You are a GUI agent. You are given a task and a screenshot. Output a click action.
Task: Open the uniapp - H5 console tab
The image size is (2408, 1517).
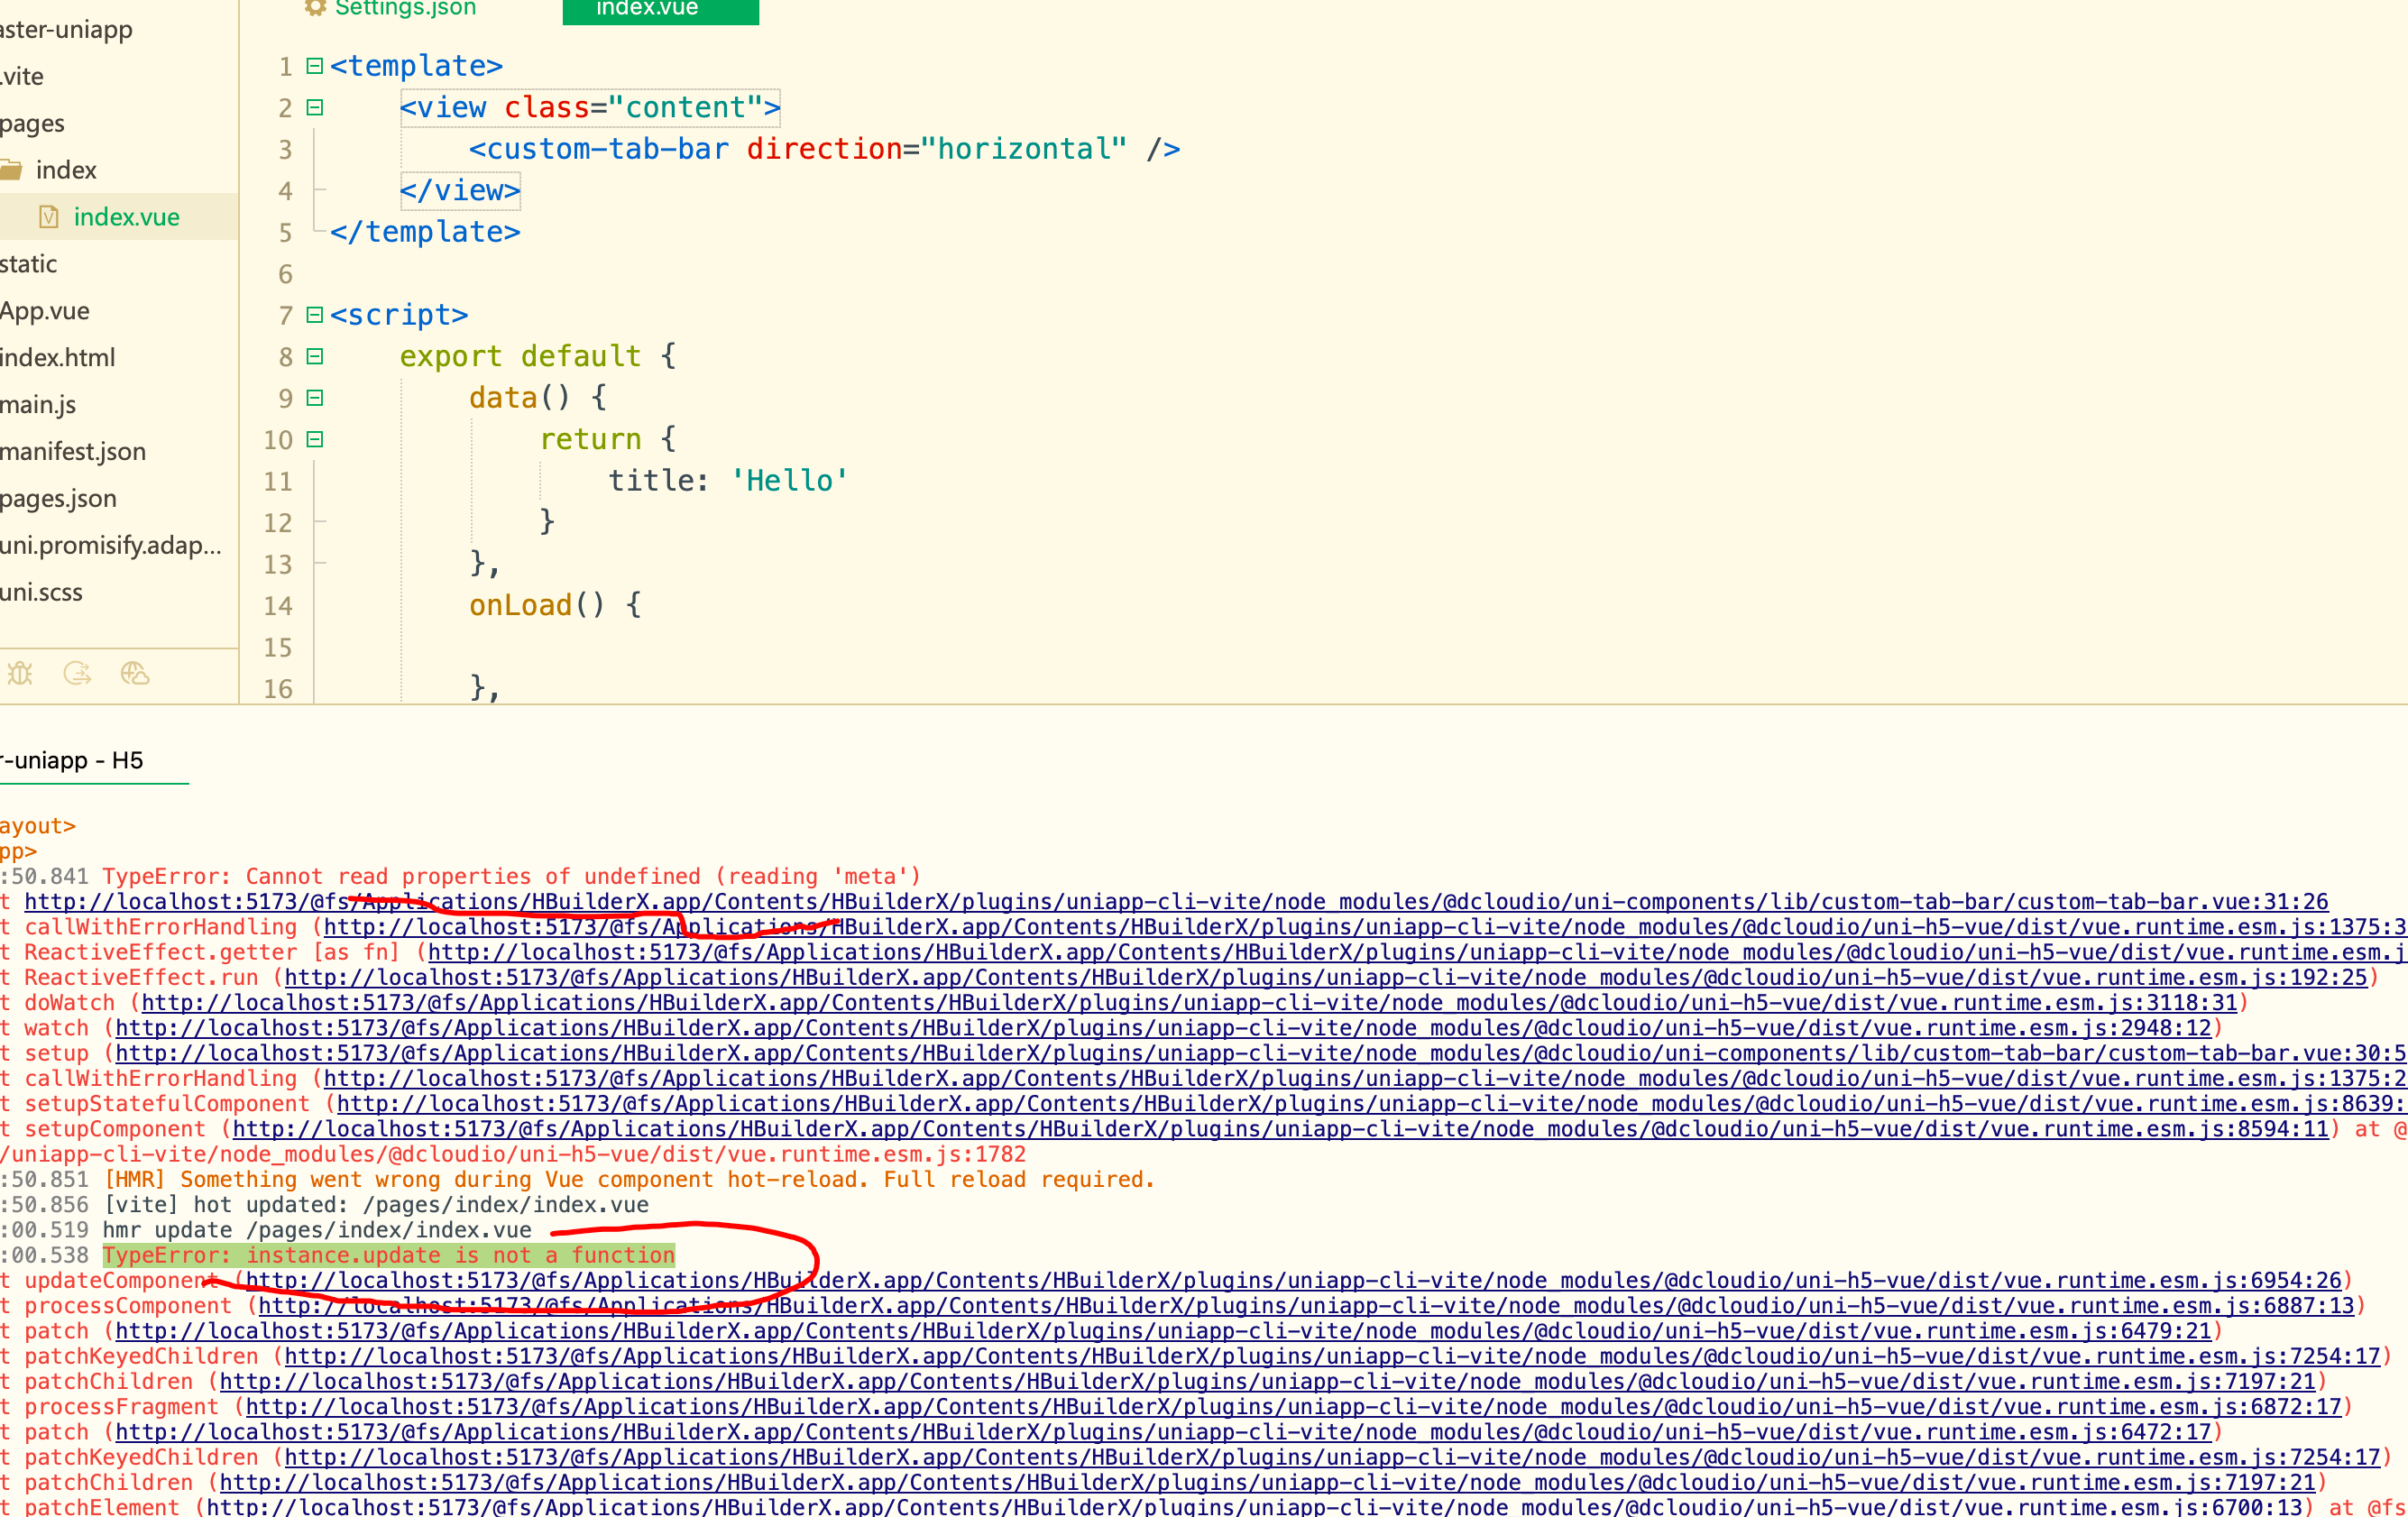point(72,761)
